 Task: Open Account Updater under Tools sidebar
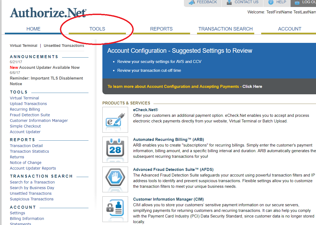pyautogui.click(x=25, y=132)
